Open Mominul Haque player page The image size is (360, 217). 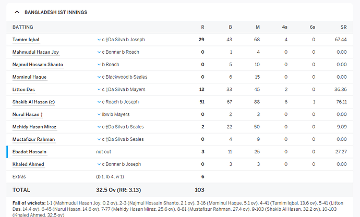click(29, 77)
